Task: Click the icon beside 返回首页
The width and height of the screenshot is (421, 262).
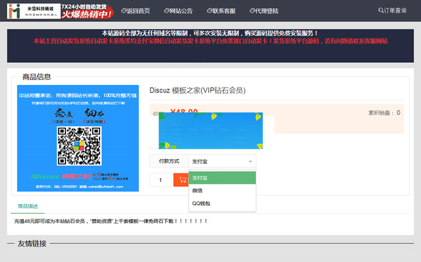Action: point(124,11)
